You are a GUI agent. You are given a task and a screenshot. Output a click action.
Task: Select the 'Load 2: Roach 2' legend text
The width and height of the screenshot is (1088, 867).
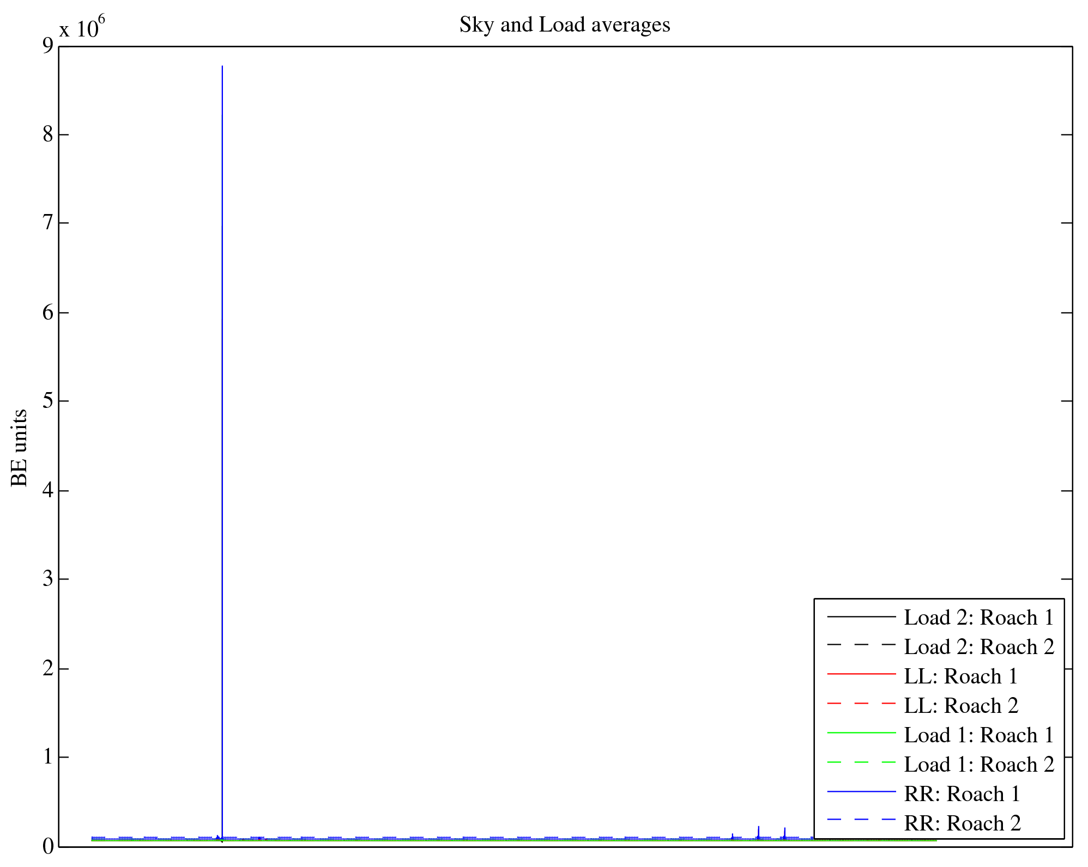979,647
